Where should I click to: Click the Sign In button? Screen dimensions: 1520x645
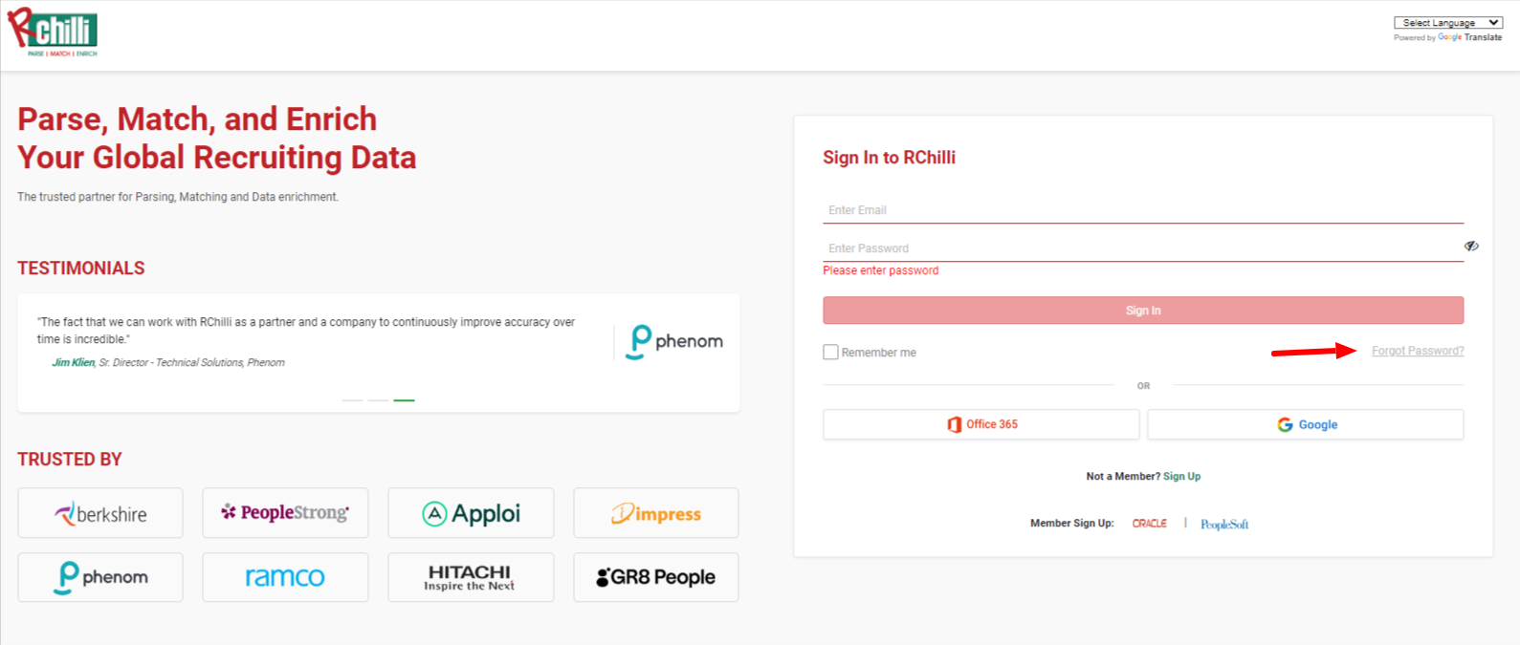click(x=1143, y=311)
